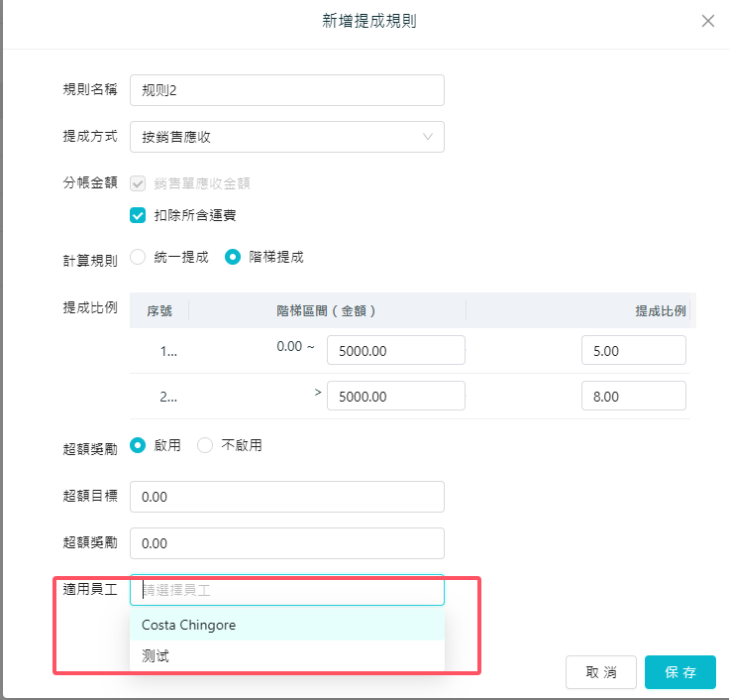Image resolution: width=729 pixels, height=700 pixels.
Task: Toggle the 扣除所含運費 checkbox
Action: (x=139, y=214)
